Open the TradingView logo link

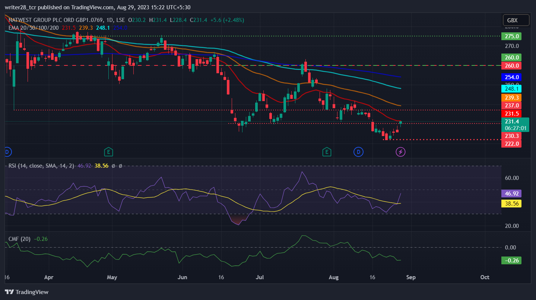(26, 292)
